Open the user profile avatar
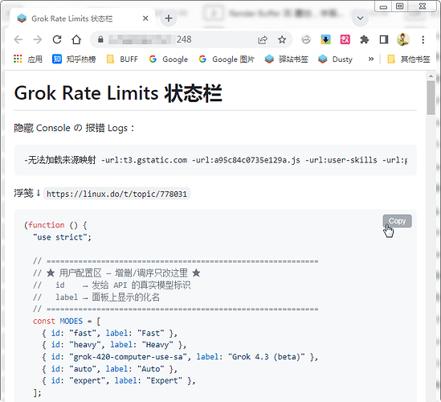441x402 pixels. click(403, 39)
